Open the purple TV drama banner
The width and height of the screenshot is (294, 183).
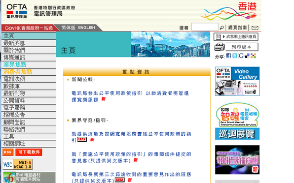coord(237,160)
